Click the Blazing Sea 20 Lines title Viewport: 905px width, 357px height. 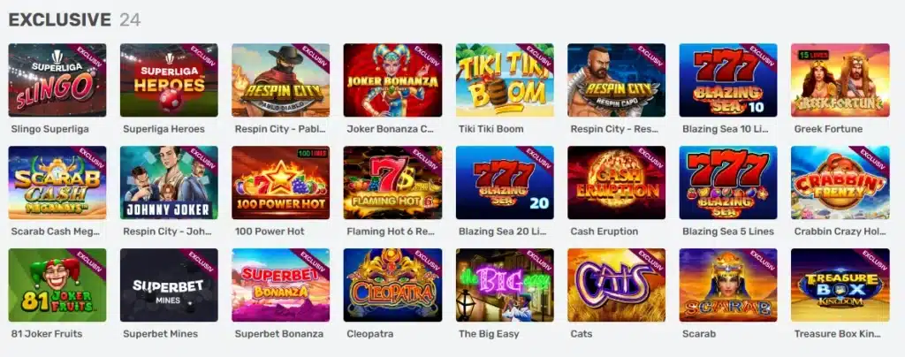(x=502, y=232)
